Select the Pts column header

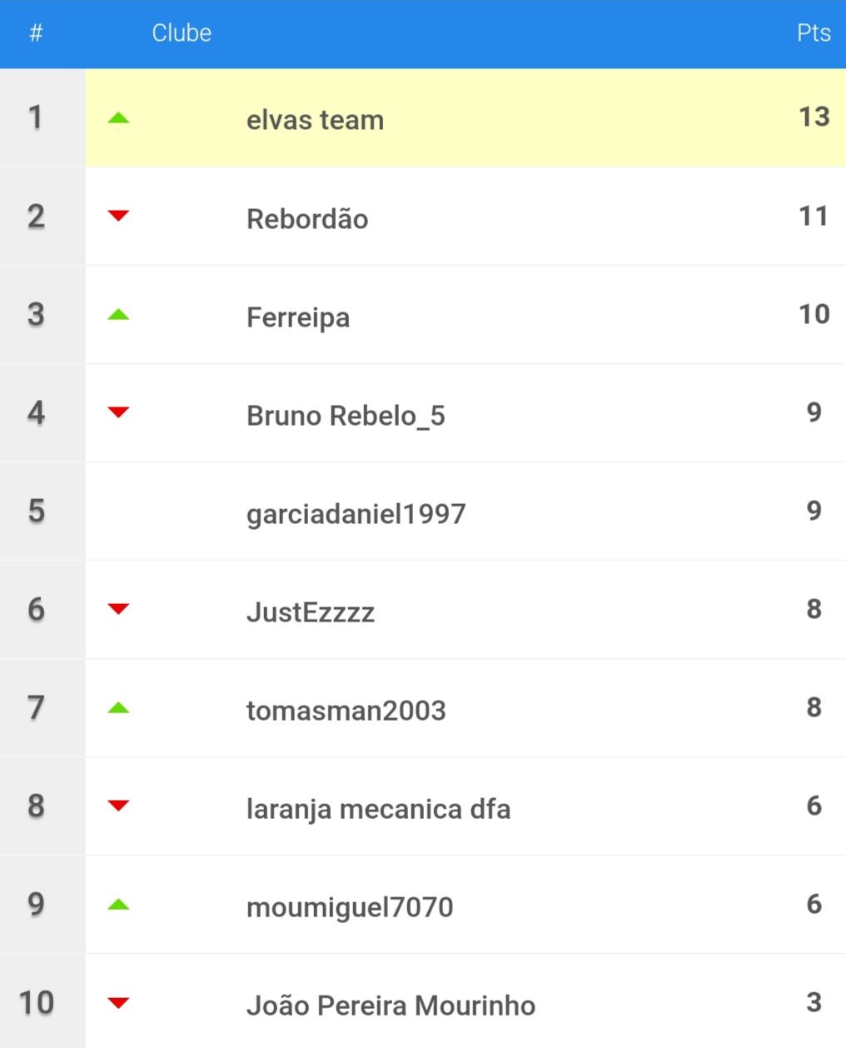coord(814,32)
